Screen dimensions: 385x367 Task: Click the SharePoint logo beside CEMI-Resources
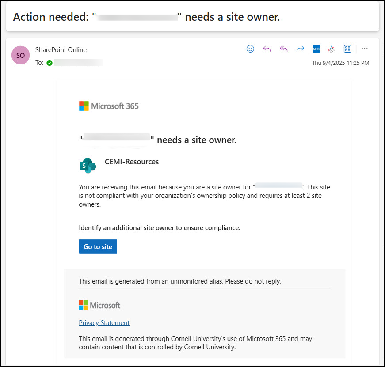tap(88, 166)
